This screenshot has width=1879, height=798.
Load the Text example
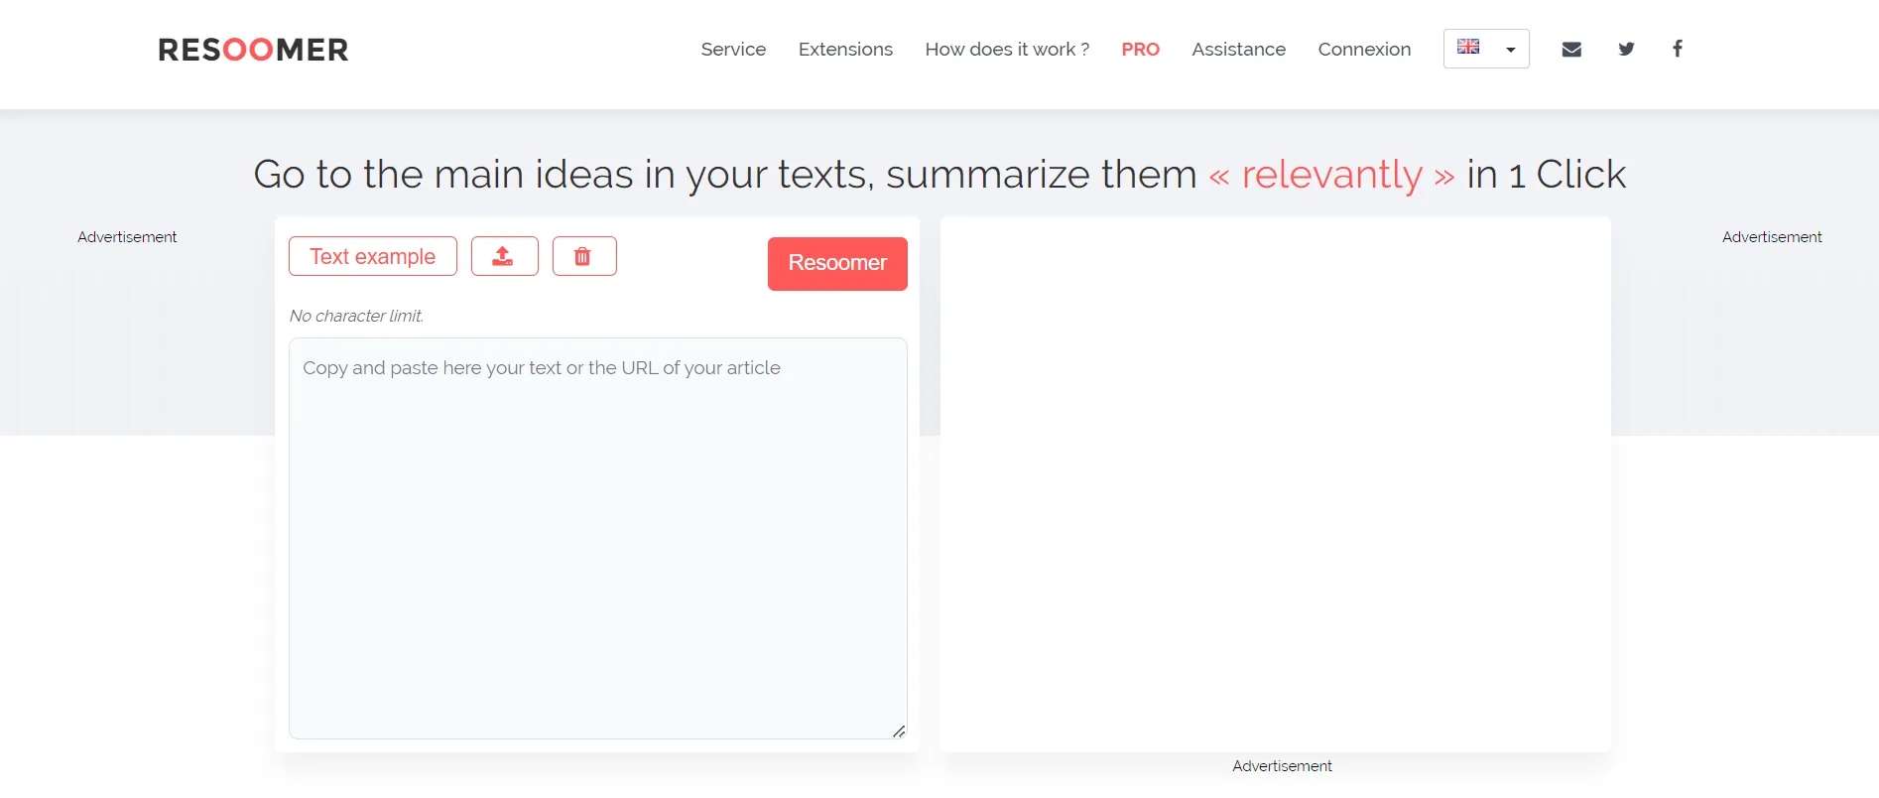373,256
